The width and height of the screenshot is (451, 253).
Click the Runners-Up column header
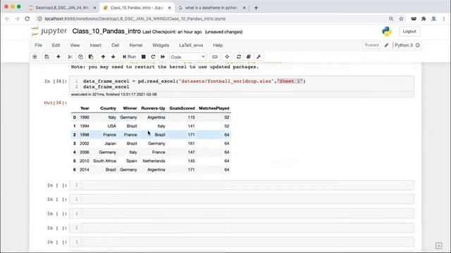153,108
